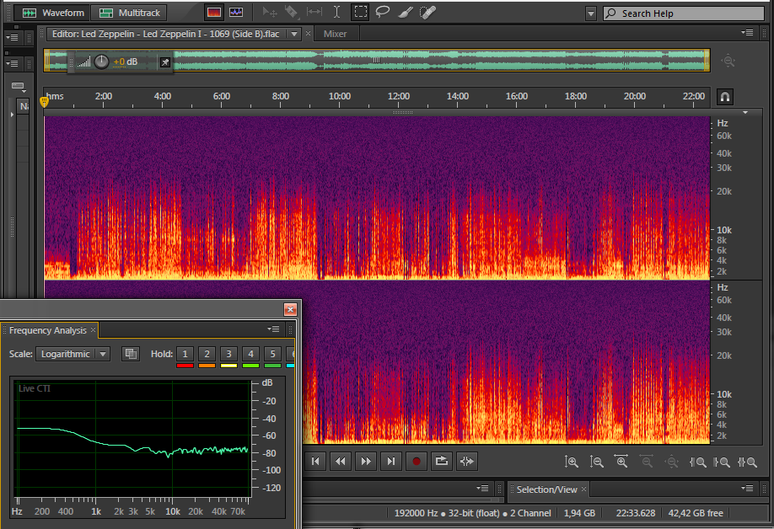Click the playhead marker at timeline start
774x529 pixels.
tap(44, 102)
